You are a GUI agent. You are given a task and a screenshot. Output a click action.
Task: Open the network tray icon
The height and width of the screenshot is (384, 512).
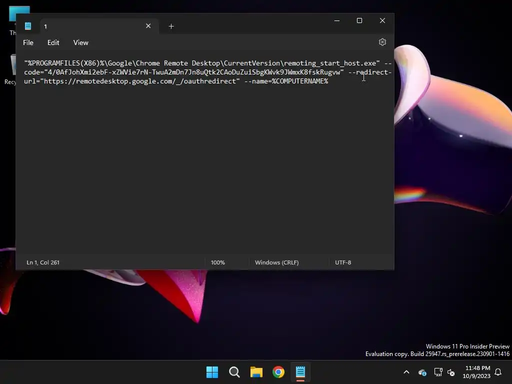click(438, 372)
